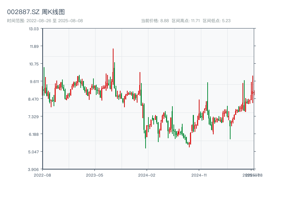Click the 3.906 y-axis label
Screen dimensions: 282x211
[x=34, y=169]
